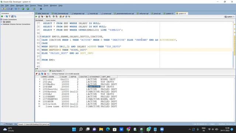Open the Tools menu
The height and width of the screenshot is (133, 236).
coord(46,6)
